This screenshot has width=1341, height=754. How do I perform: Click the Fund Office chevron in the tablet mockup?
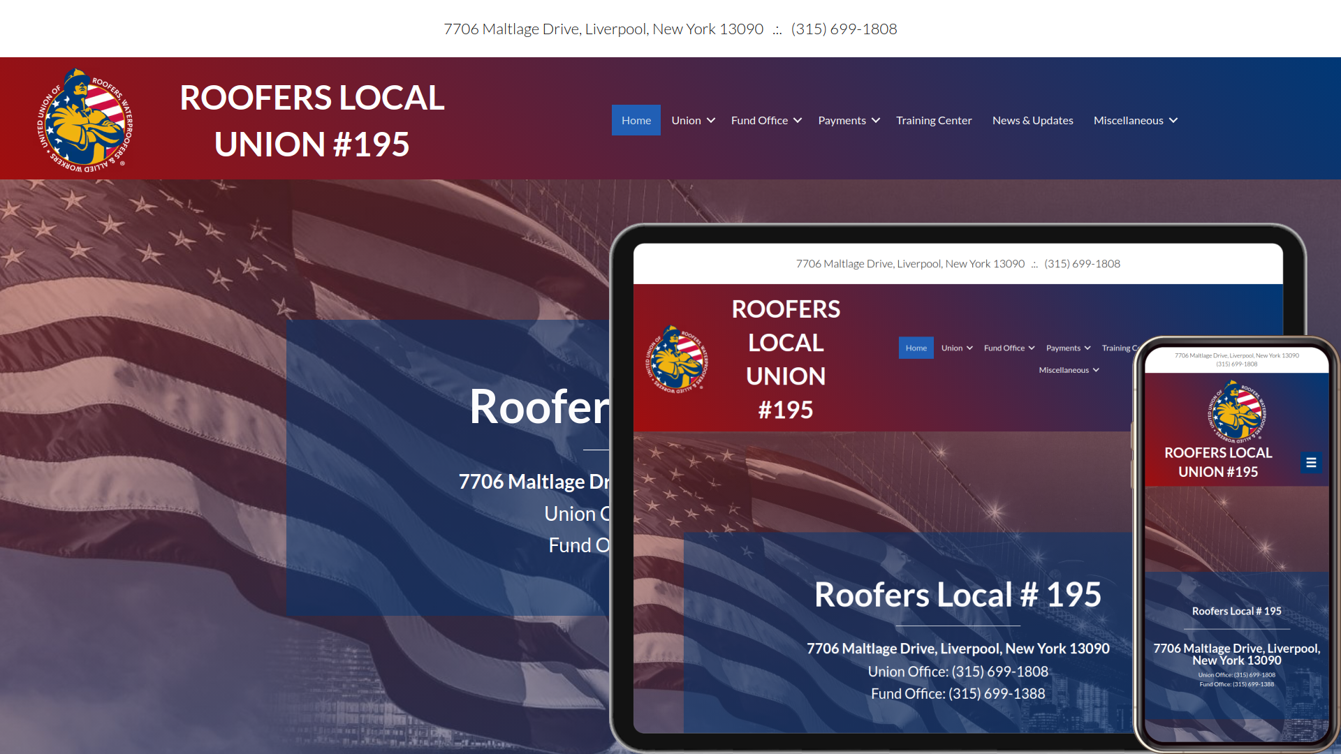(x=1032, y=348)
